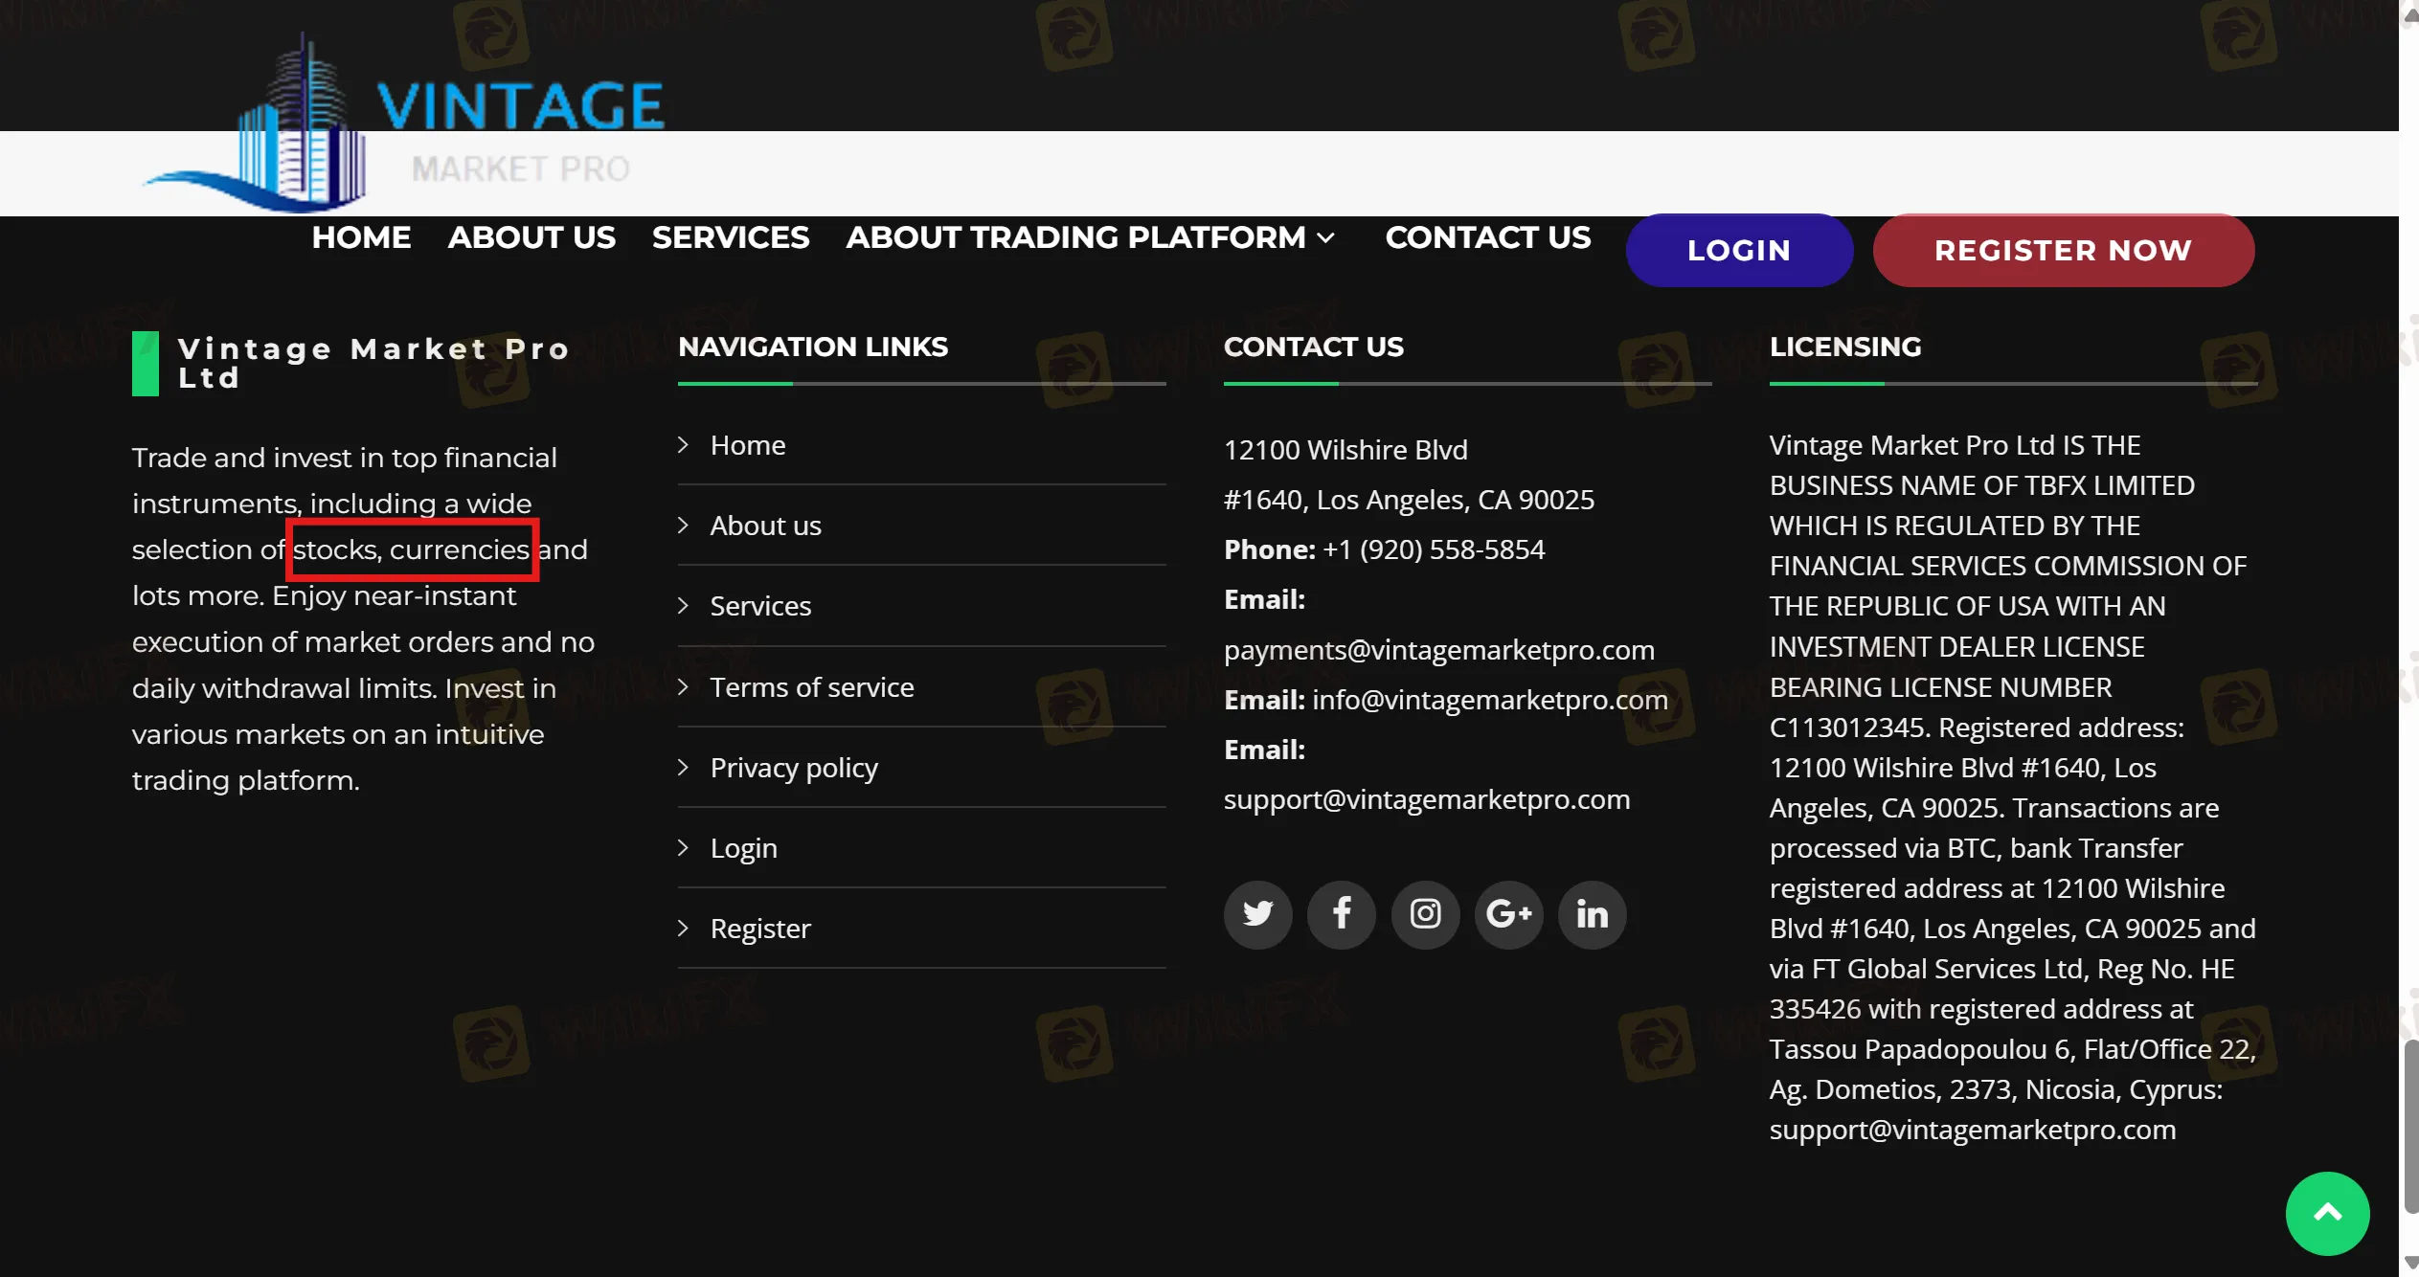Open Contact Us in top navigation
This screenshot has height=1277, width=2419.
click(1487, 237)
